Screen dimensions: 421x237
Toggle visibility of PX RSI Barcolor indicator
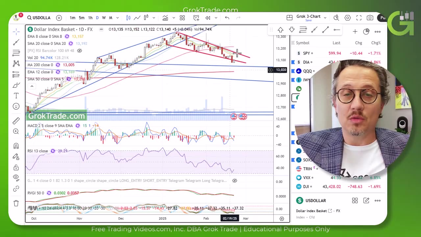pyautogui.click(x=79, y=51)
